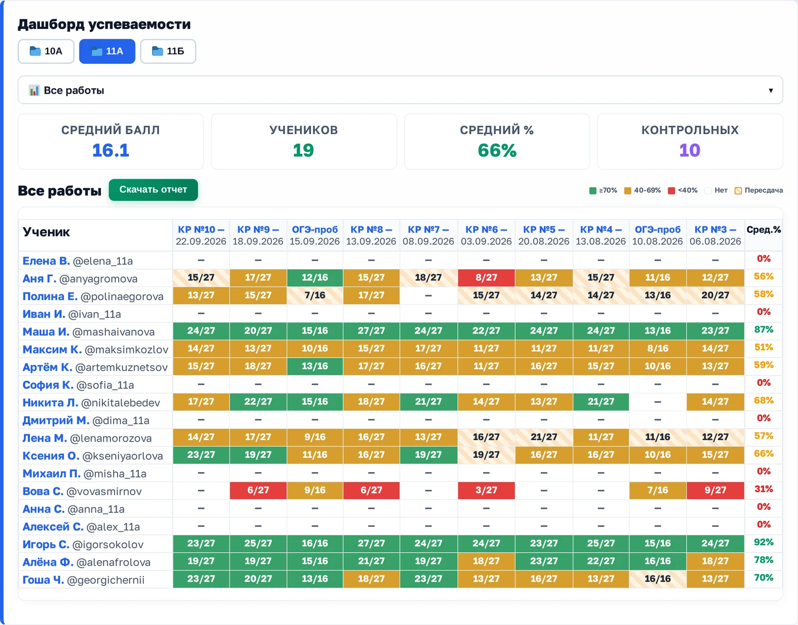The image size is (798, 625).
Task: Open the 11Б class tab
Action: click(168, 51)
